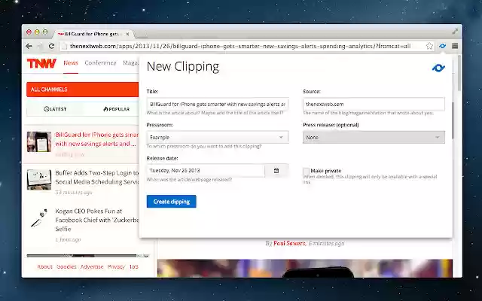Click the browser back arrow
The width and height of the screenshot is (482, 301).
29,46
